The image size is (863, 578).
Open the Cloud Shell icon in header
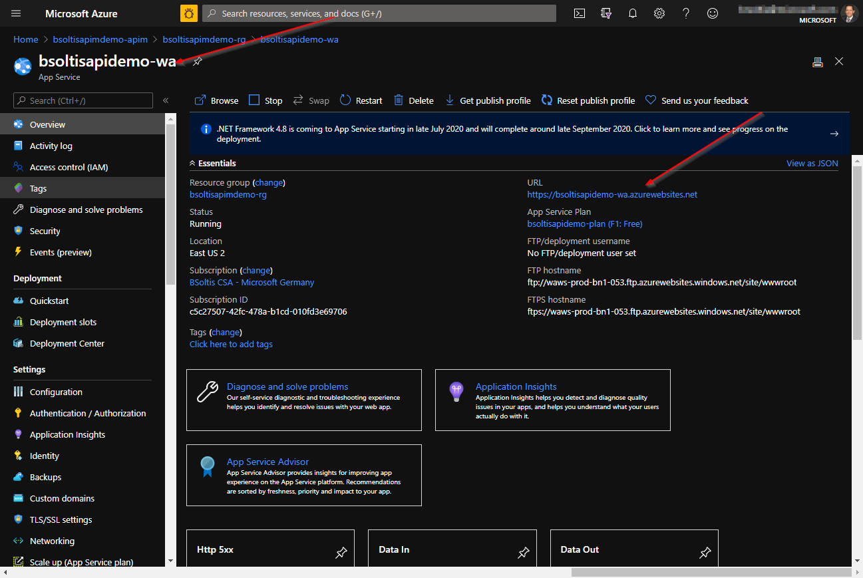(x=580, y=13)
